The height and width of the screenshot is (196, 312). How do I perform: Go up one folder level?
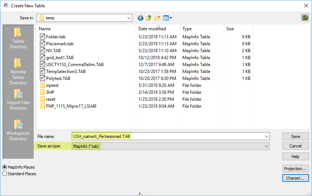coord(149,18)
